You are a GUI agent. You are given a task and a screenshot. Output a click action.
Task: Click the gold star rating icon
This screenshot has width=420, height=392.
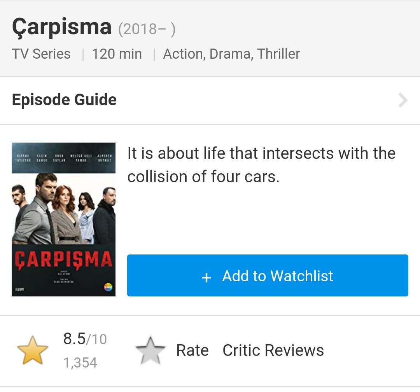pos(33,350)
